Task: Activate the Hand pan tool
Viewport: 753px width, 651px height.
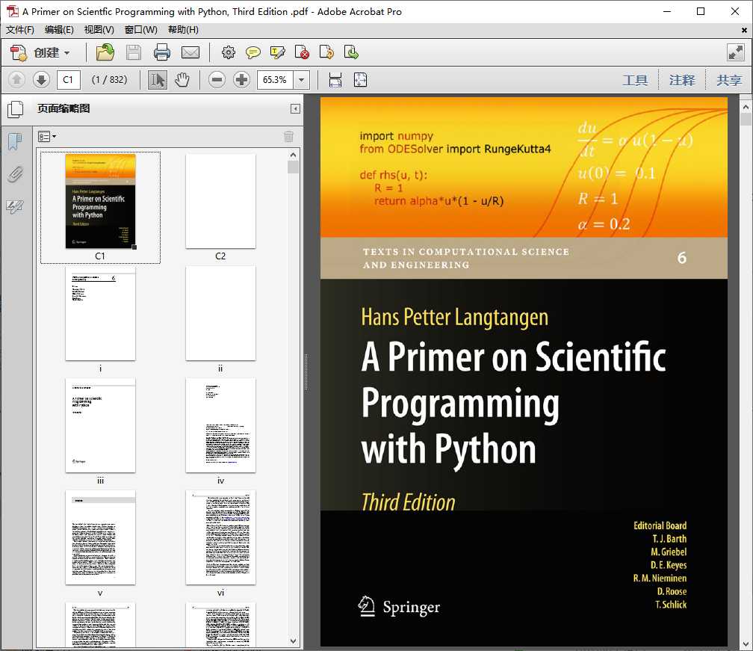Action: 182,80
